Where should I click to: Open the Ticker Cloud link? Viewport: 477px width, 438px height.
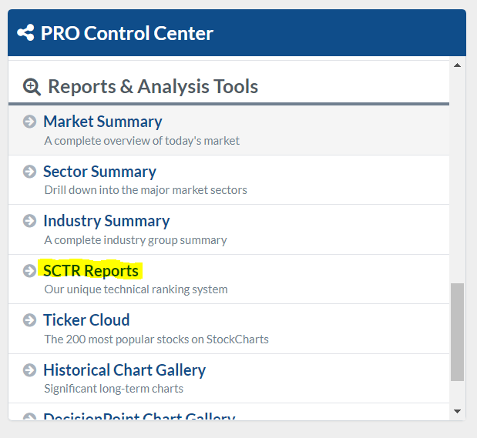click(x=86, y=320)
